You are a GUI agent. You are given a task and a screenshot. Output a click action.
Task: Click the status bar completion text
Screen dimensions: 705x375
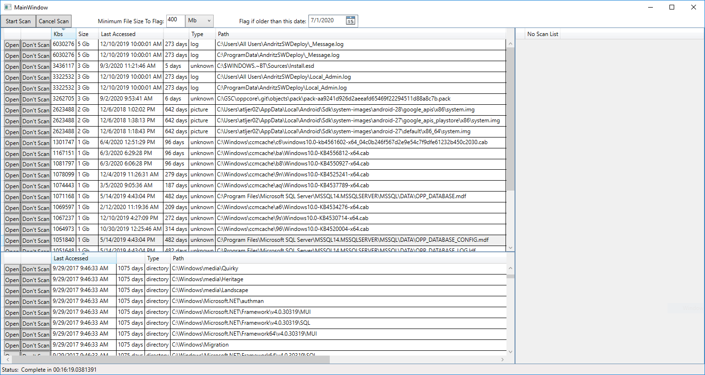tap(59, 369)
